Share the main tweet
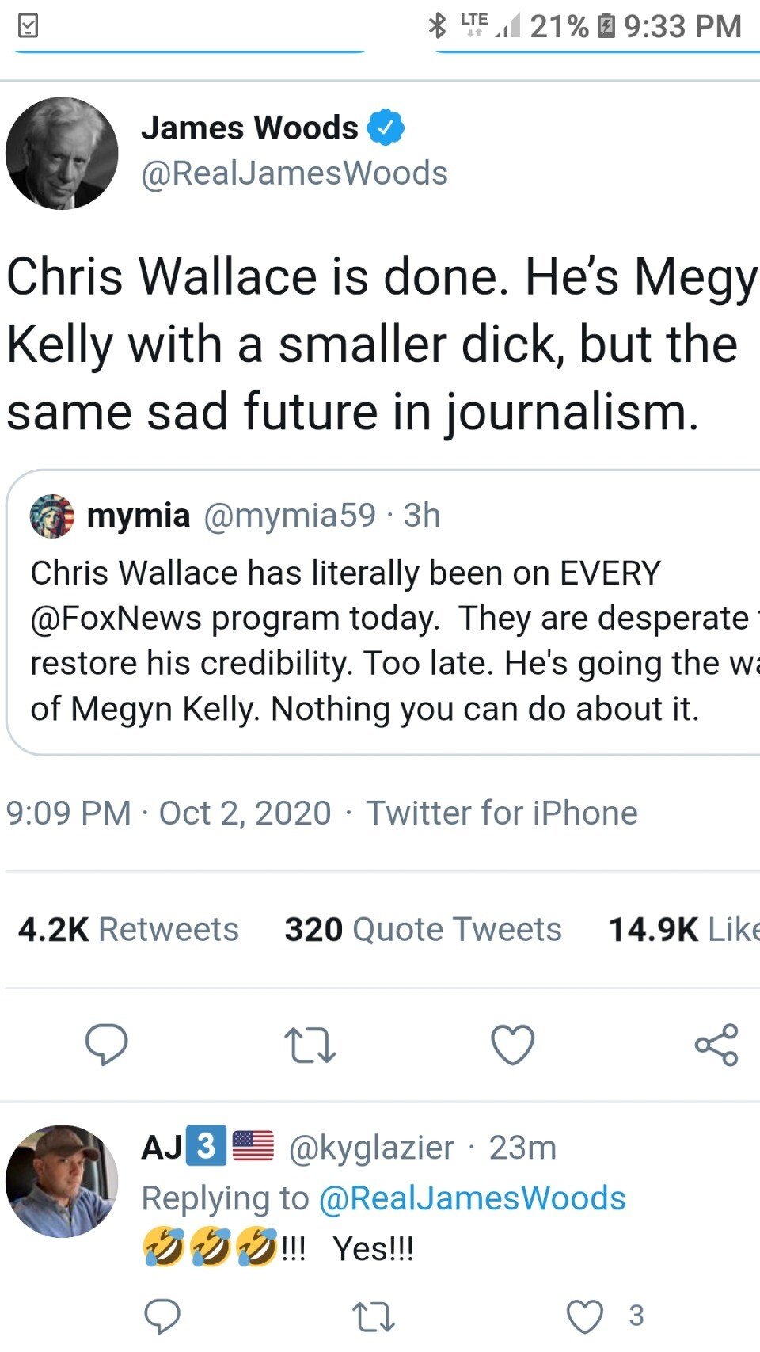The width and height of the screenshot is (760, 1352). 716,1045
